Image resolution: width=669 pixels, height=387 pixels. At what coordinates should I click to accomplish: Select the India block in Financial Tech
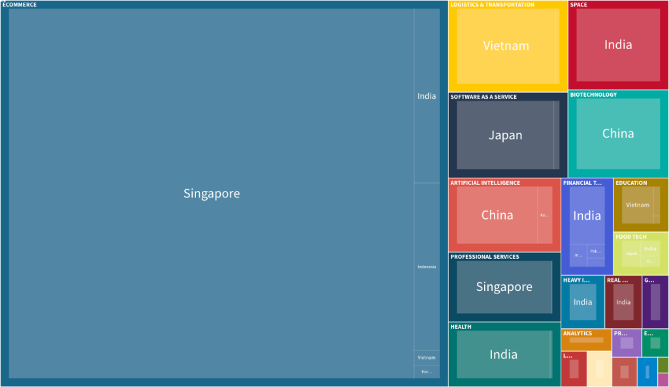(587, 215)
